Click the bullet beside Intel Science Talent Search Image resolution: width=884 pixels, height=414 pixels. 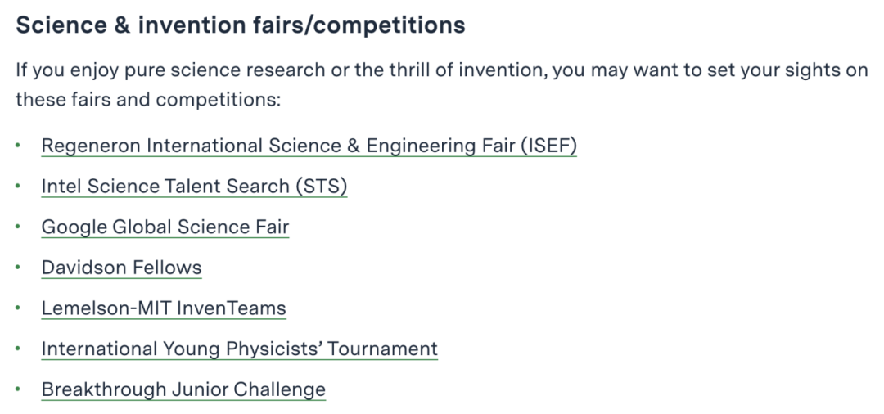coord(18,186)
